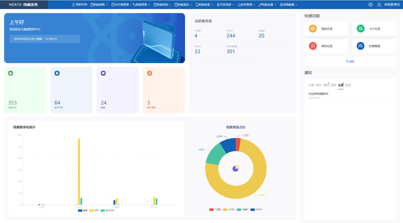Open the settings gear in top bar
The height and width of the screenshot is (223, 403).
[370, 5]
